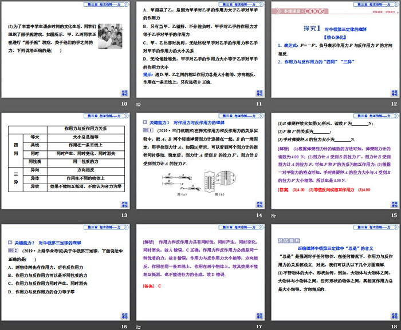
Task: Select slide 13 with the 四同 三异 table
Action: pyautogui.click(x=66, y=161)
